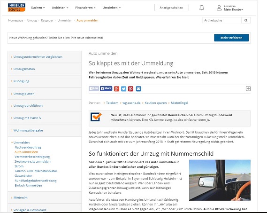Click the Facebook Share button
The height and width of the screenshot is (213, 267).
coord(106,88)
